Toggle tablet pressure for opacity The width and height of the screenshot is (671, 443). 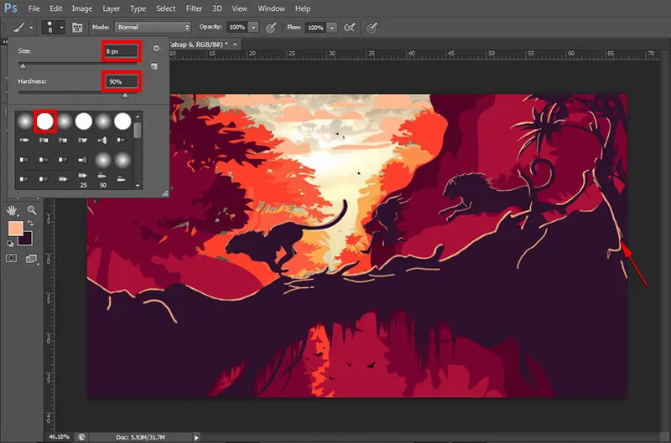[271, 28]
